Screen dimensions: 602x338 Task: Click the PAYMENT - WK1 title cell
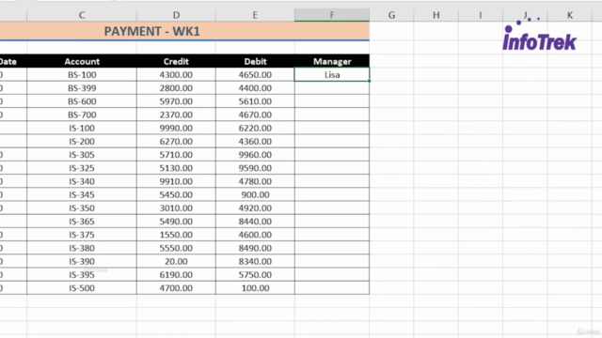coord(184,31)
